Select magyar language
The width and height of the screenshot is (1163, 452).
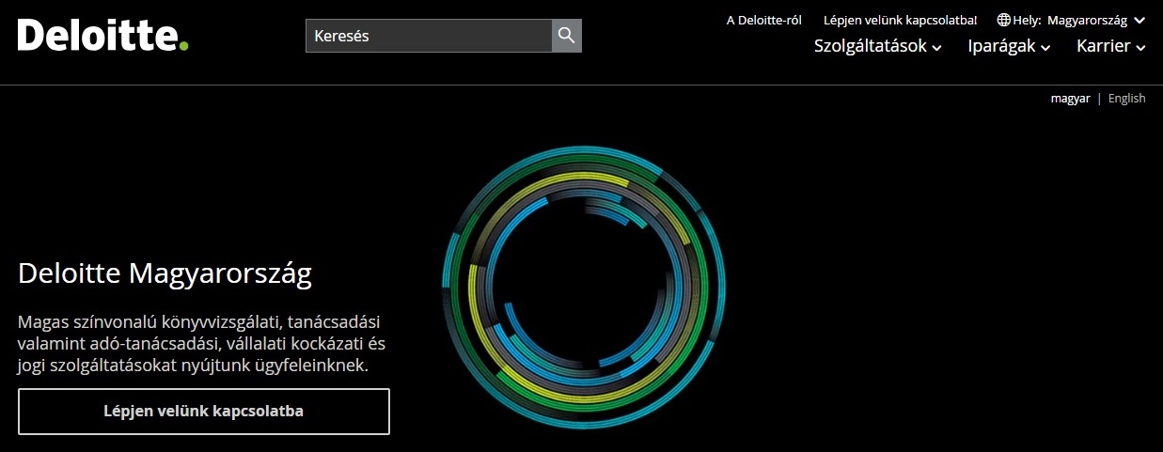click(x=1071, y=98)
